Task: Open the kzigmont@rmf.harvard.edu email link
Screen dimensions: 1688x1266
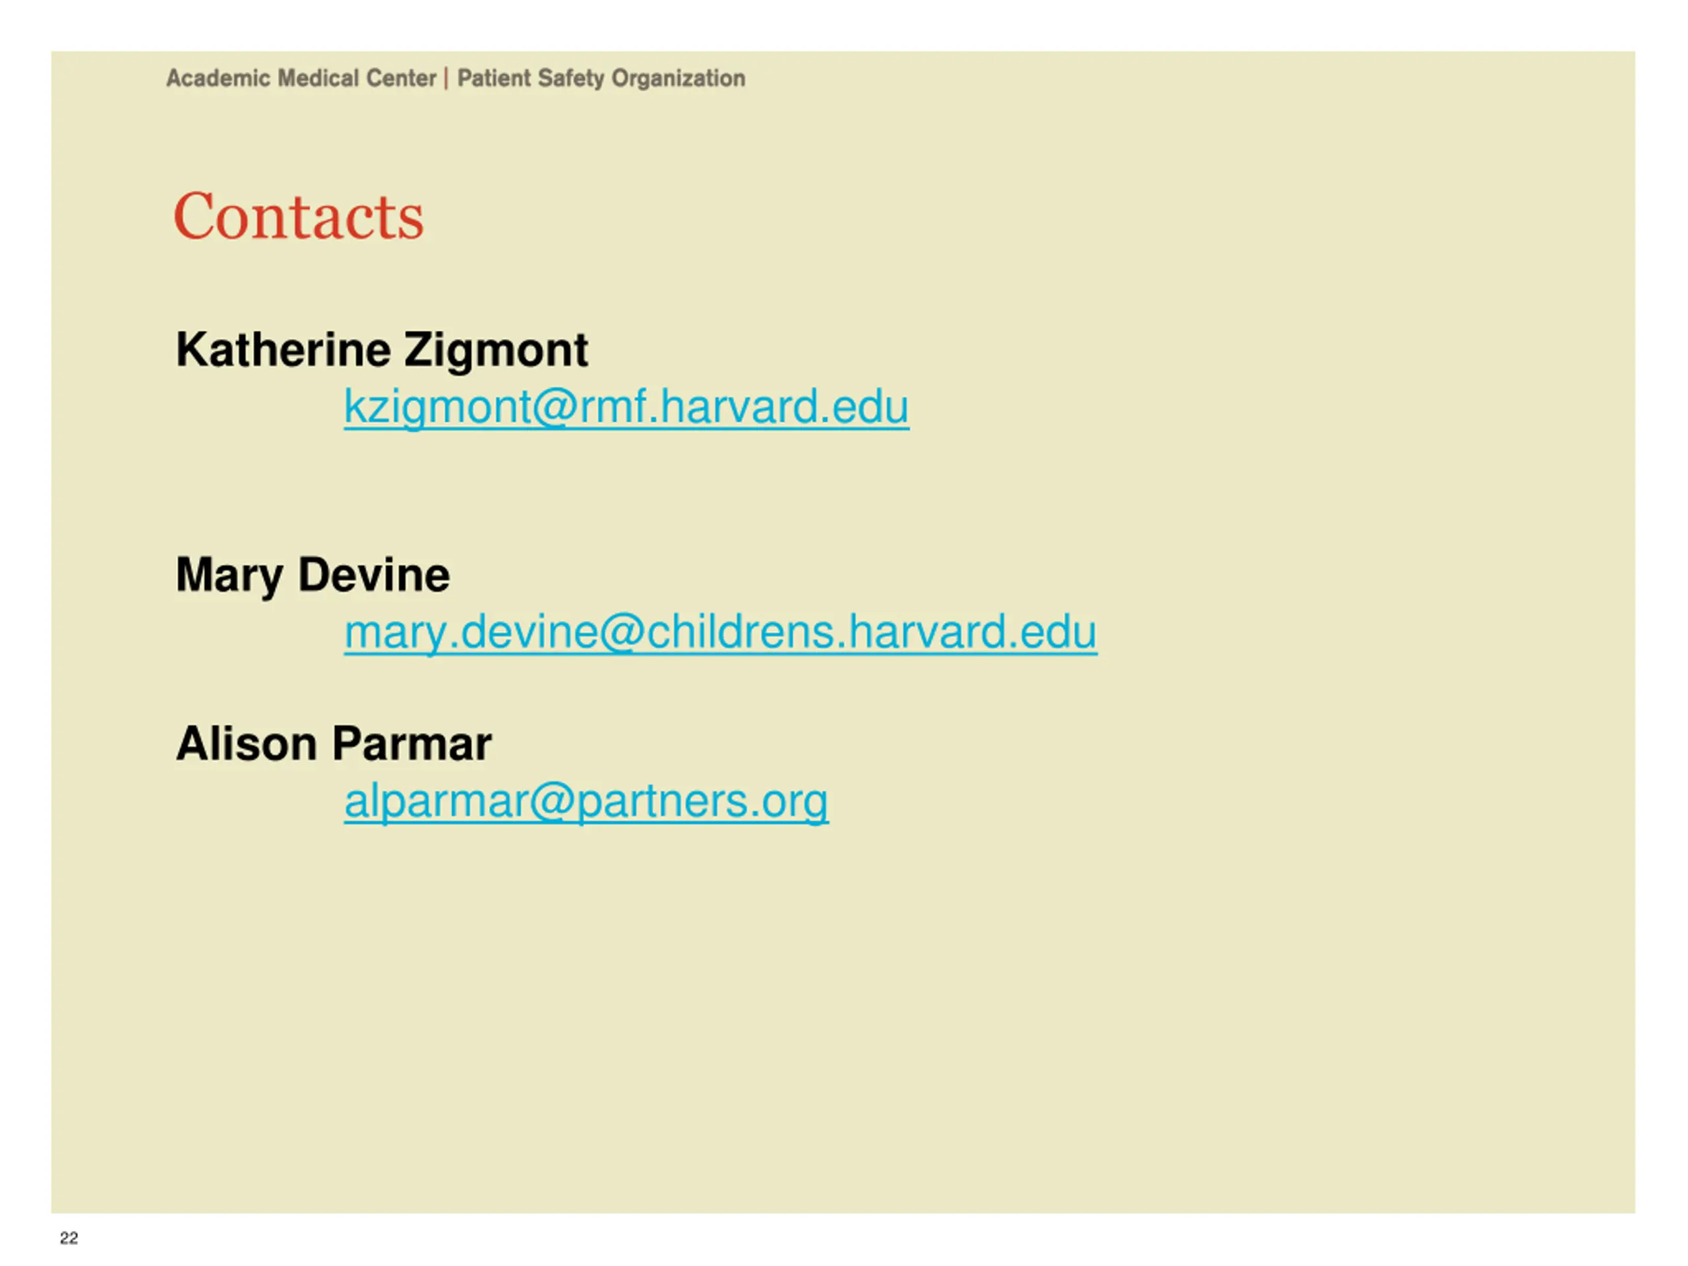Action: click(626, 407)
